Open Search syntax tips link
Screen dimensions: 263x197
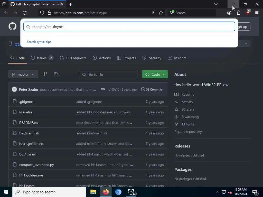click(x=39, y=42)
